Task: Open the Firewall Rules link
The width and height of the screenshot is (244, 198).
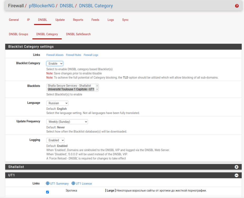Action: 74,55
